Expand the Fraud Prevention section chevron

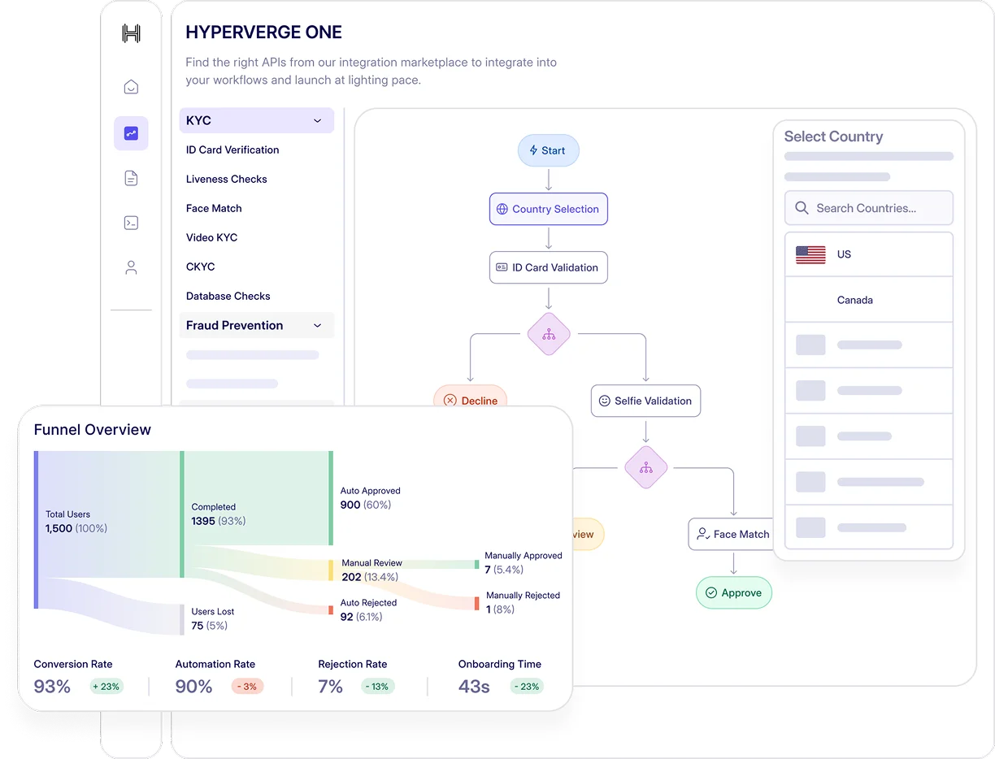[317, 326]
